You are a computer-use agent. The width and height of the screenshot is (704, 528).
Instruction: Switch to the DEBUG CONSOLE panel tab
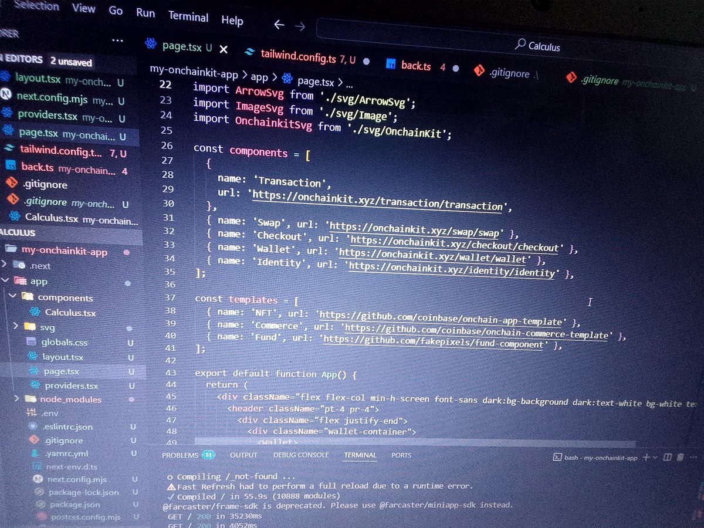pos(300,455)
